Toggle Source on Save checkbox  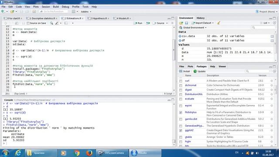[28, 23]
